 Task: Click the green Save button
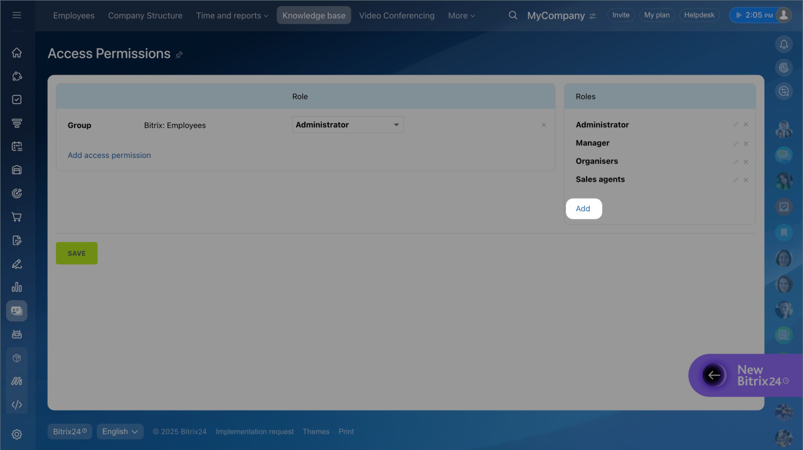[x=77, y=253]
